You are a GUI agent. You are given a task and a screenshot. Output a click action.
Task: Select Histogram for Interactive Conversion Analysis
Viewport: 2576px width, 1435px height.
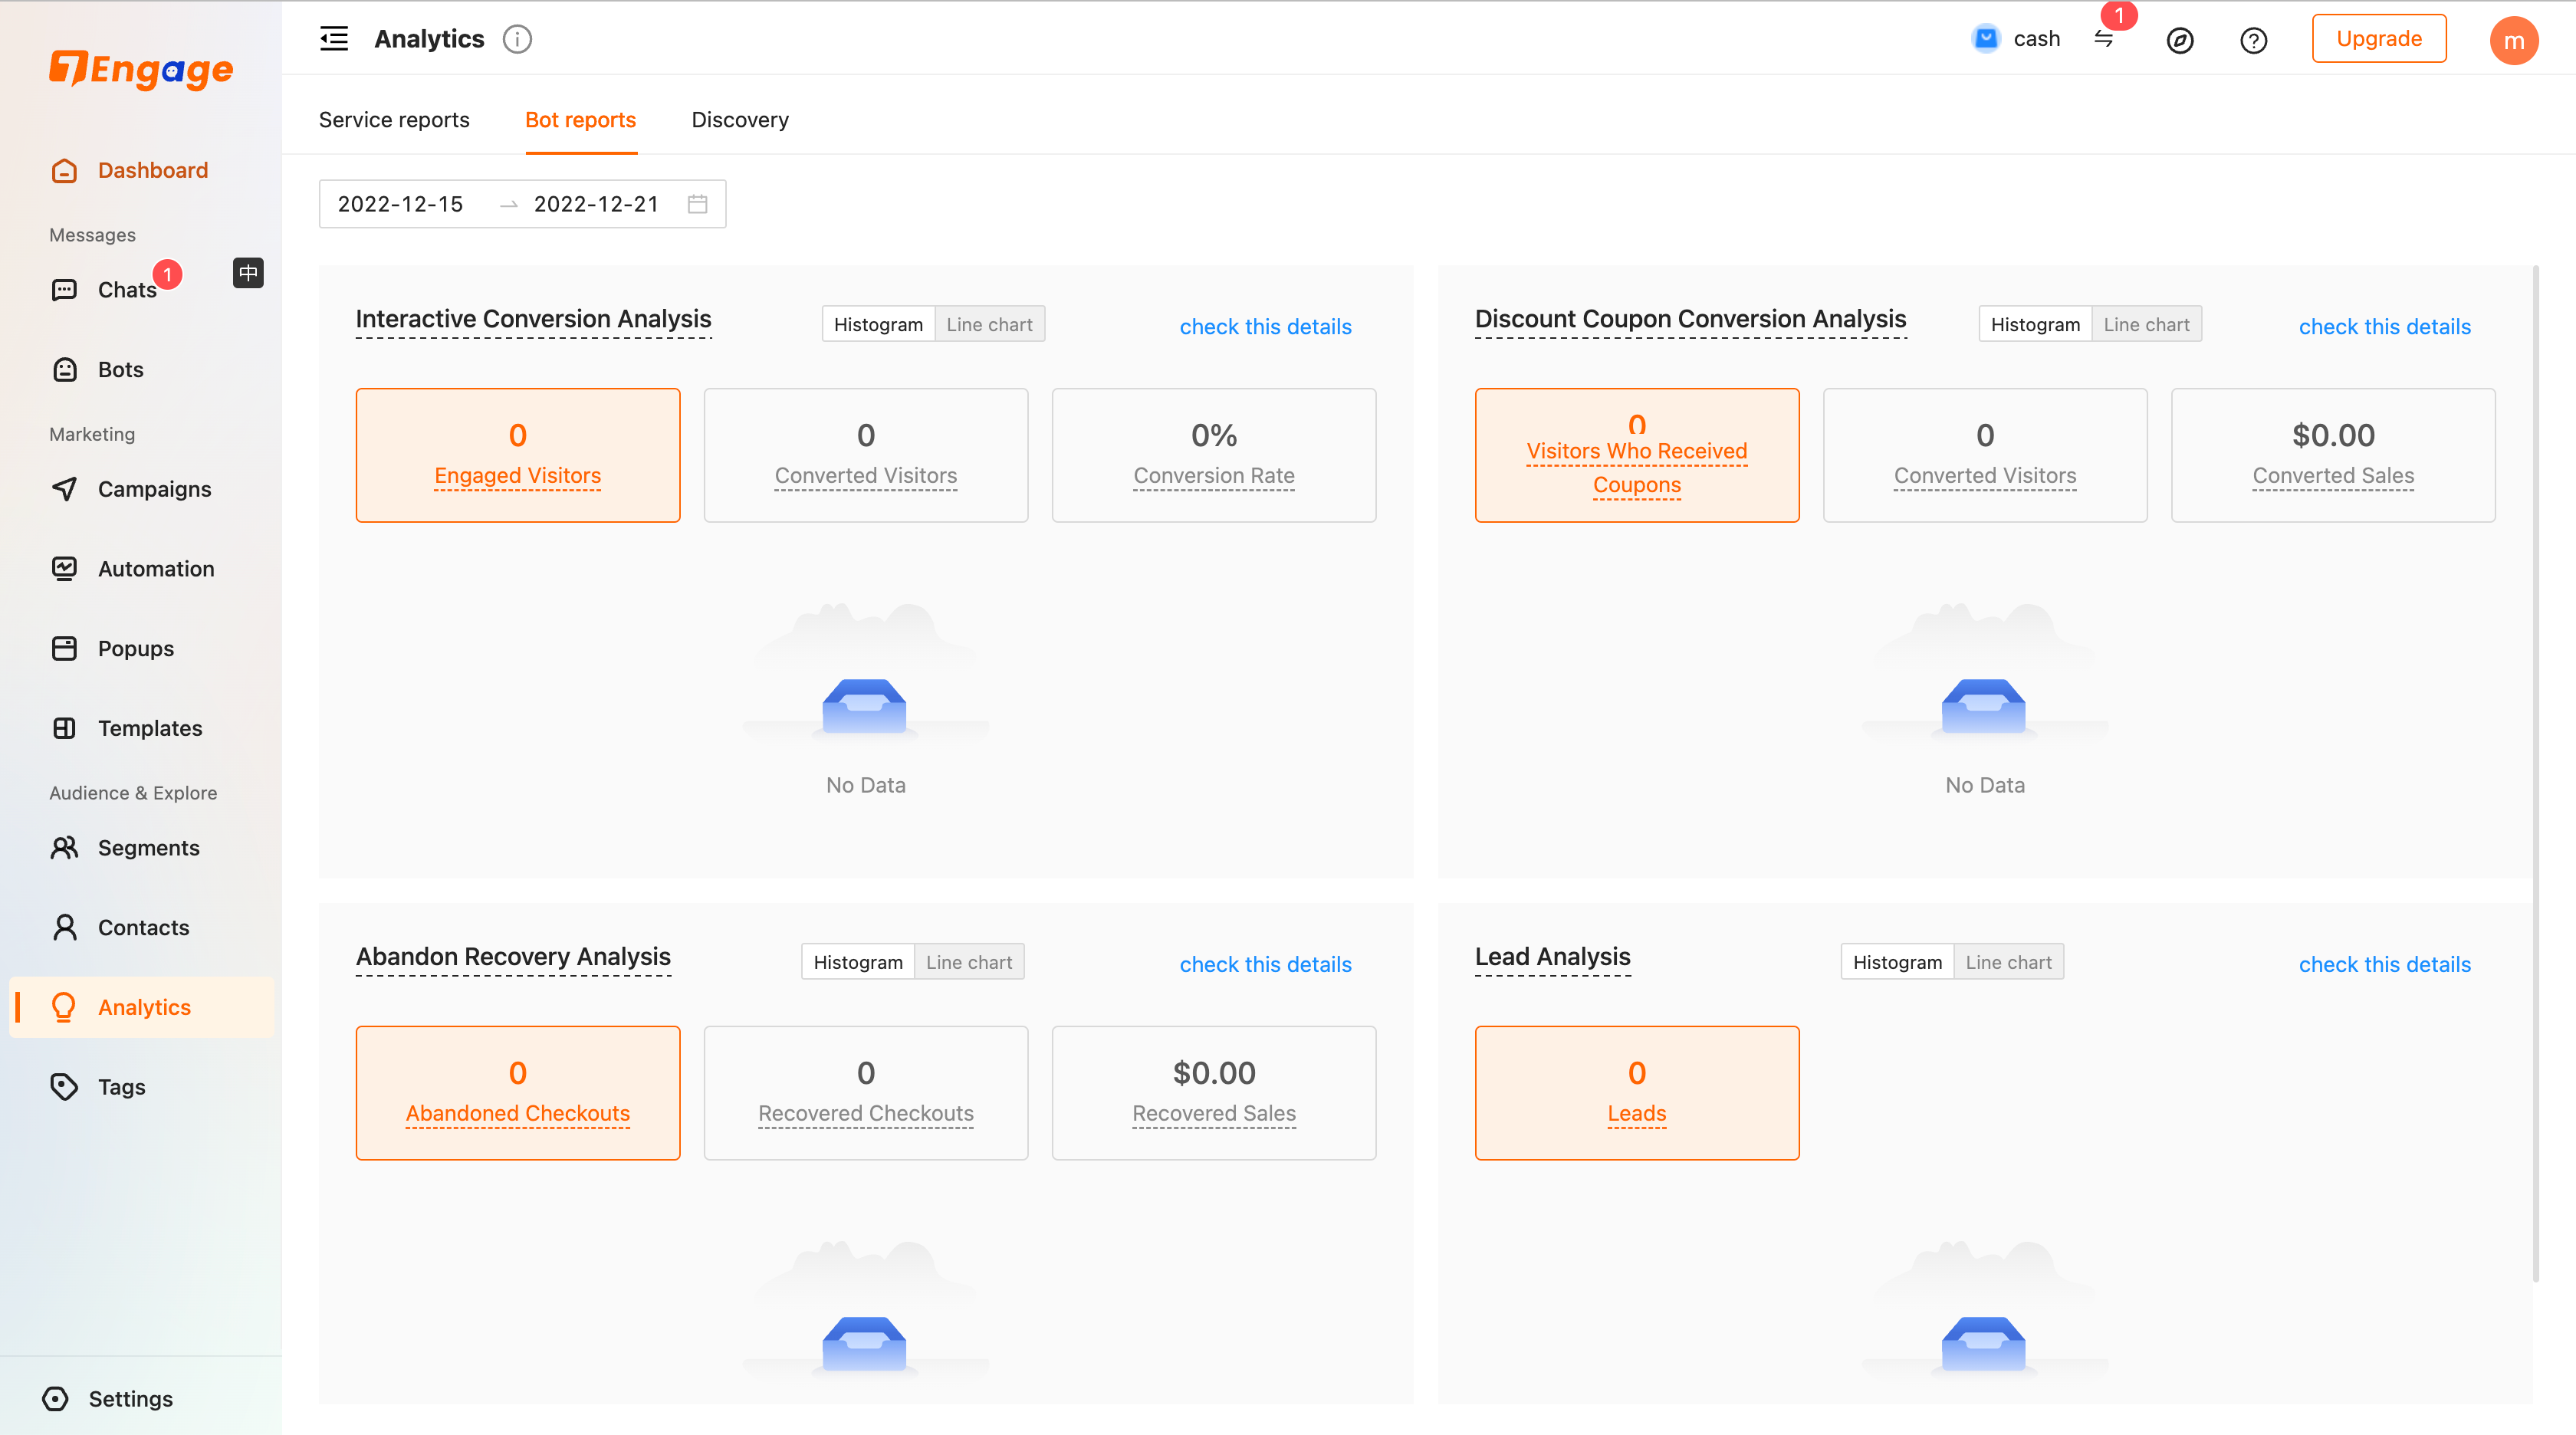(x=878, y=324)
